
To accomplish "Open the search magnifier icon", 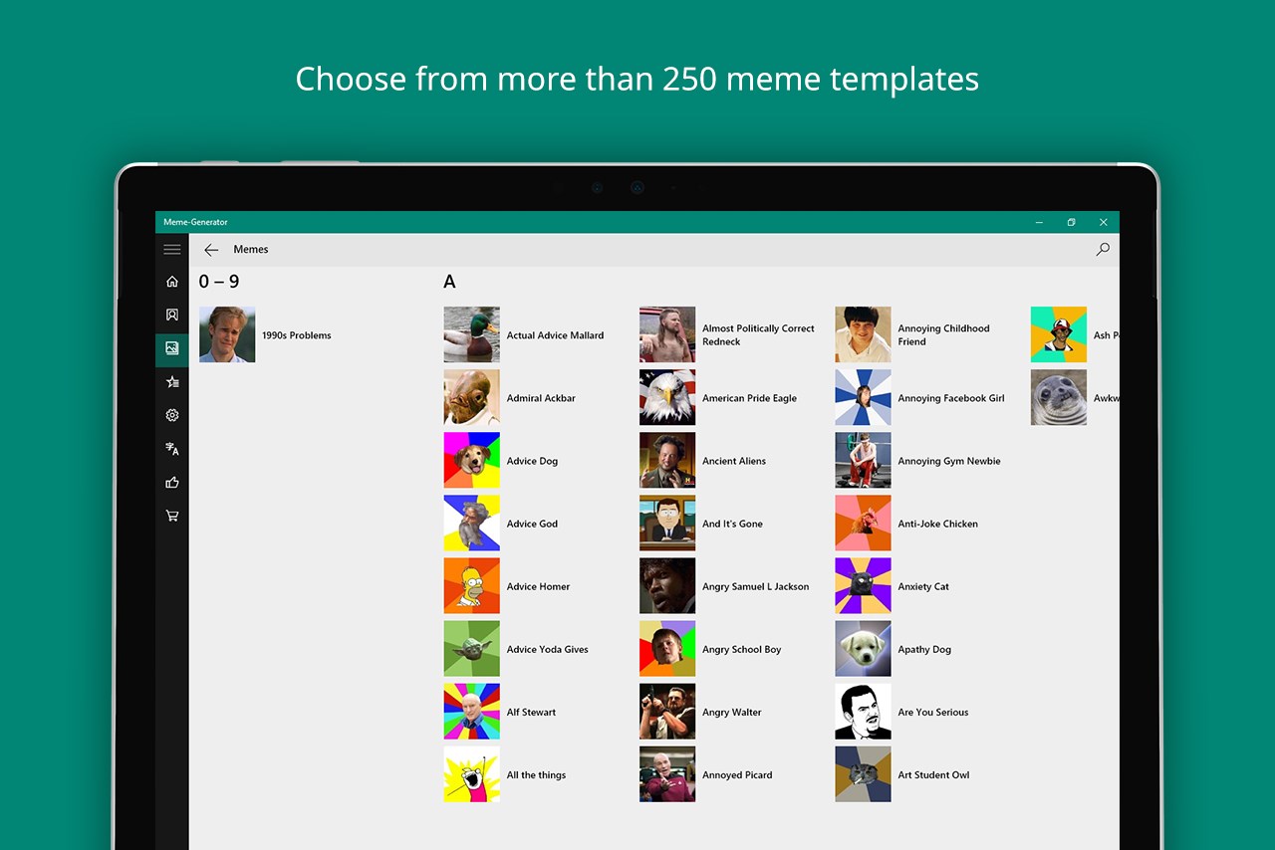I will [x=1103, y=250].
